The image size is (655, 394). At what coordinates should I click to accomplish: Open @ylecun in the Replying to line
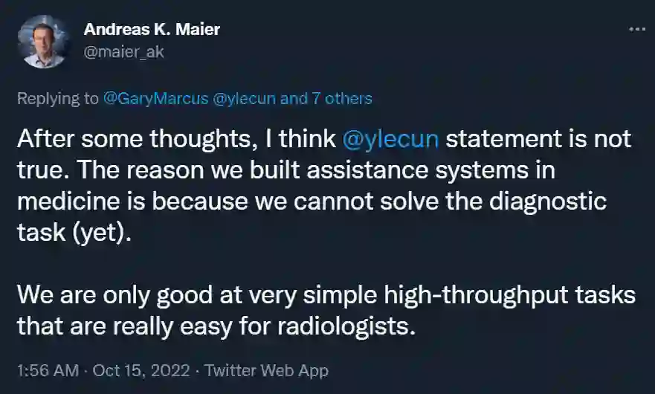pos(245,98)
